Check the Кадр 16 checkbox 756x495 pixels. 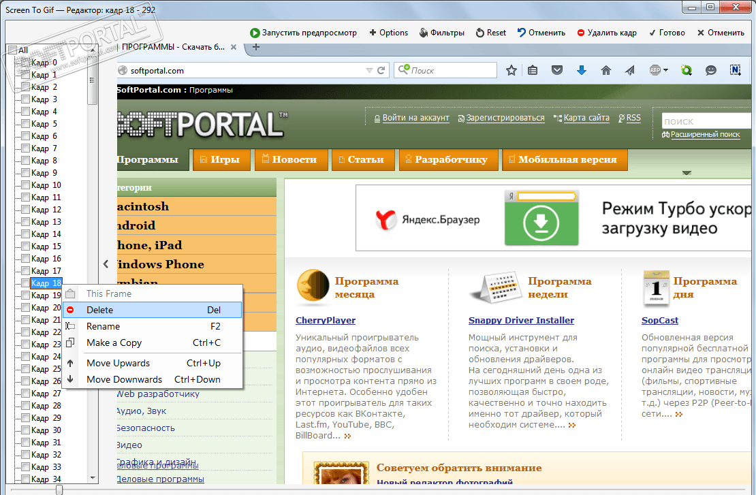point(26,258)
